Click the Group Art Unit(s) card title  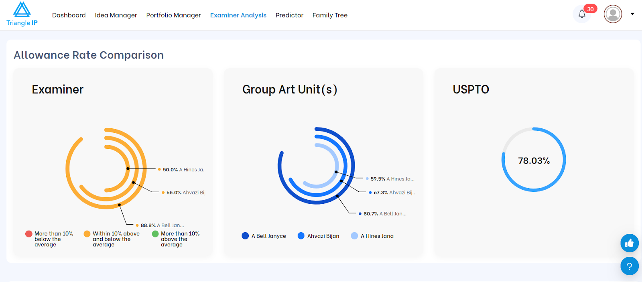tap(290, 89)
